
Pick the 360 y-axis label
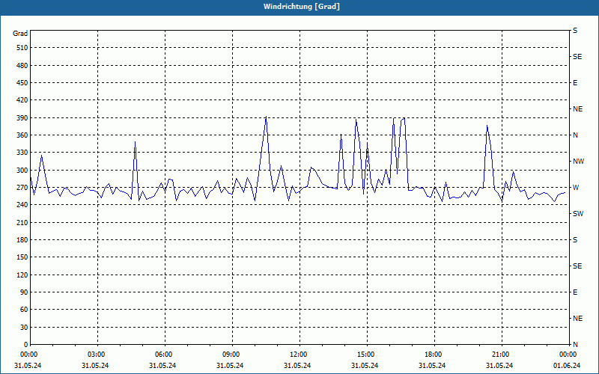click(22, 135)
